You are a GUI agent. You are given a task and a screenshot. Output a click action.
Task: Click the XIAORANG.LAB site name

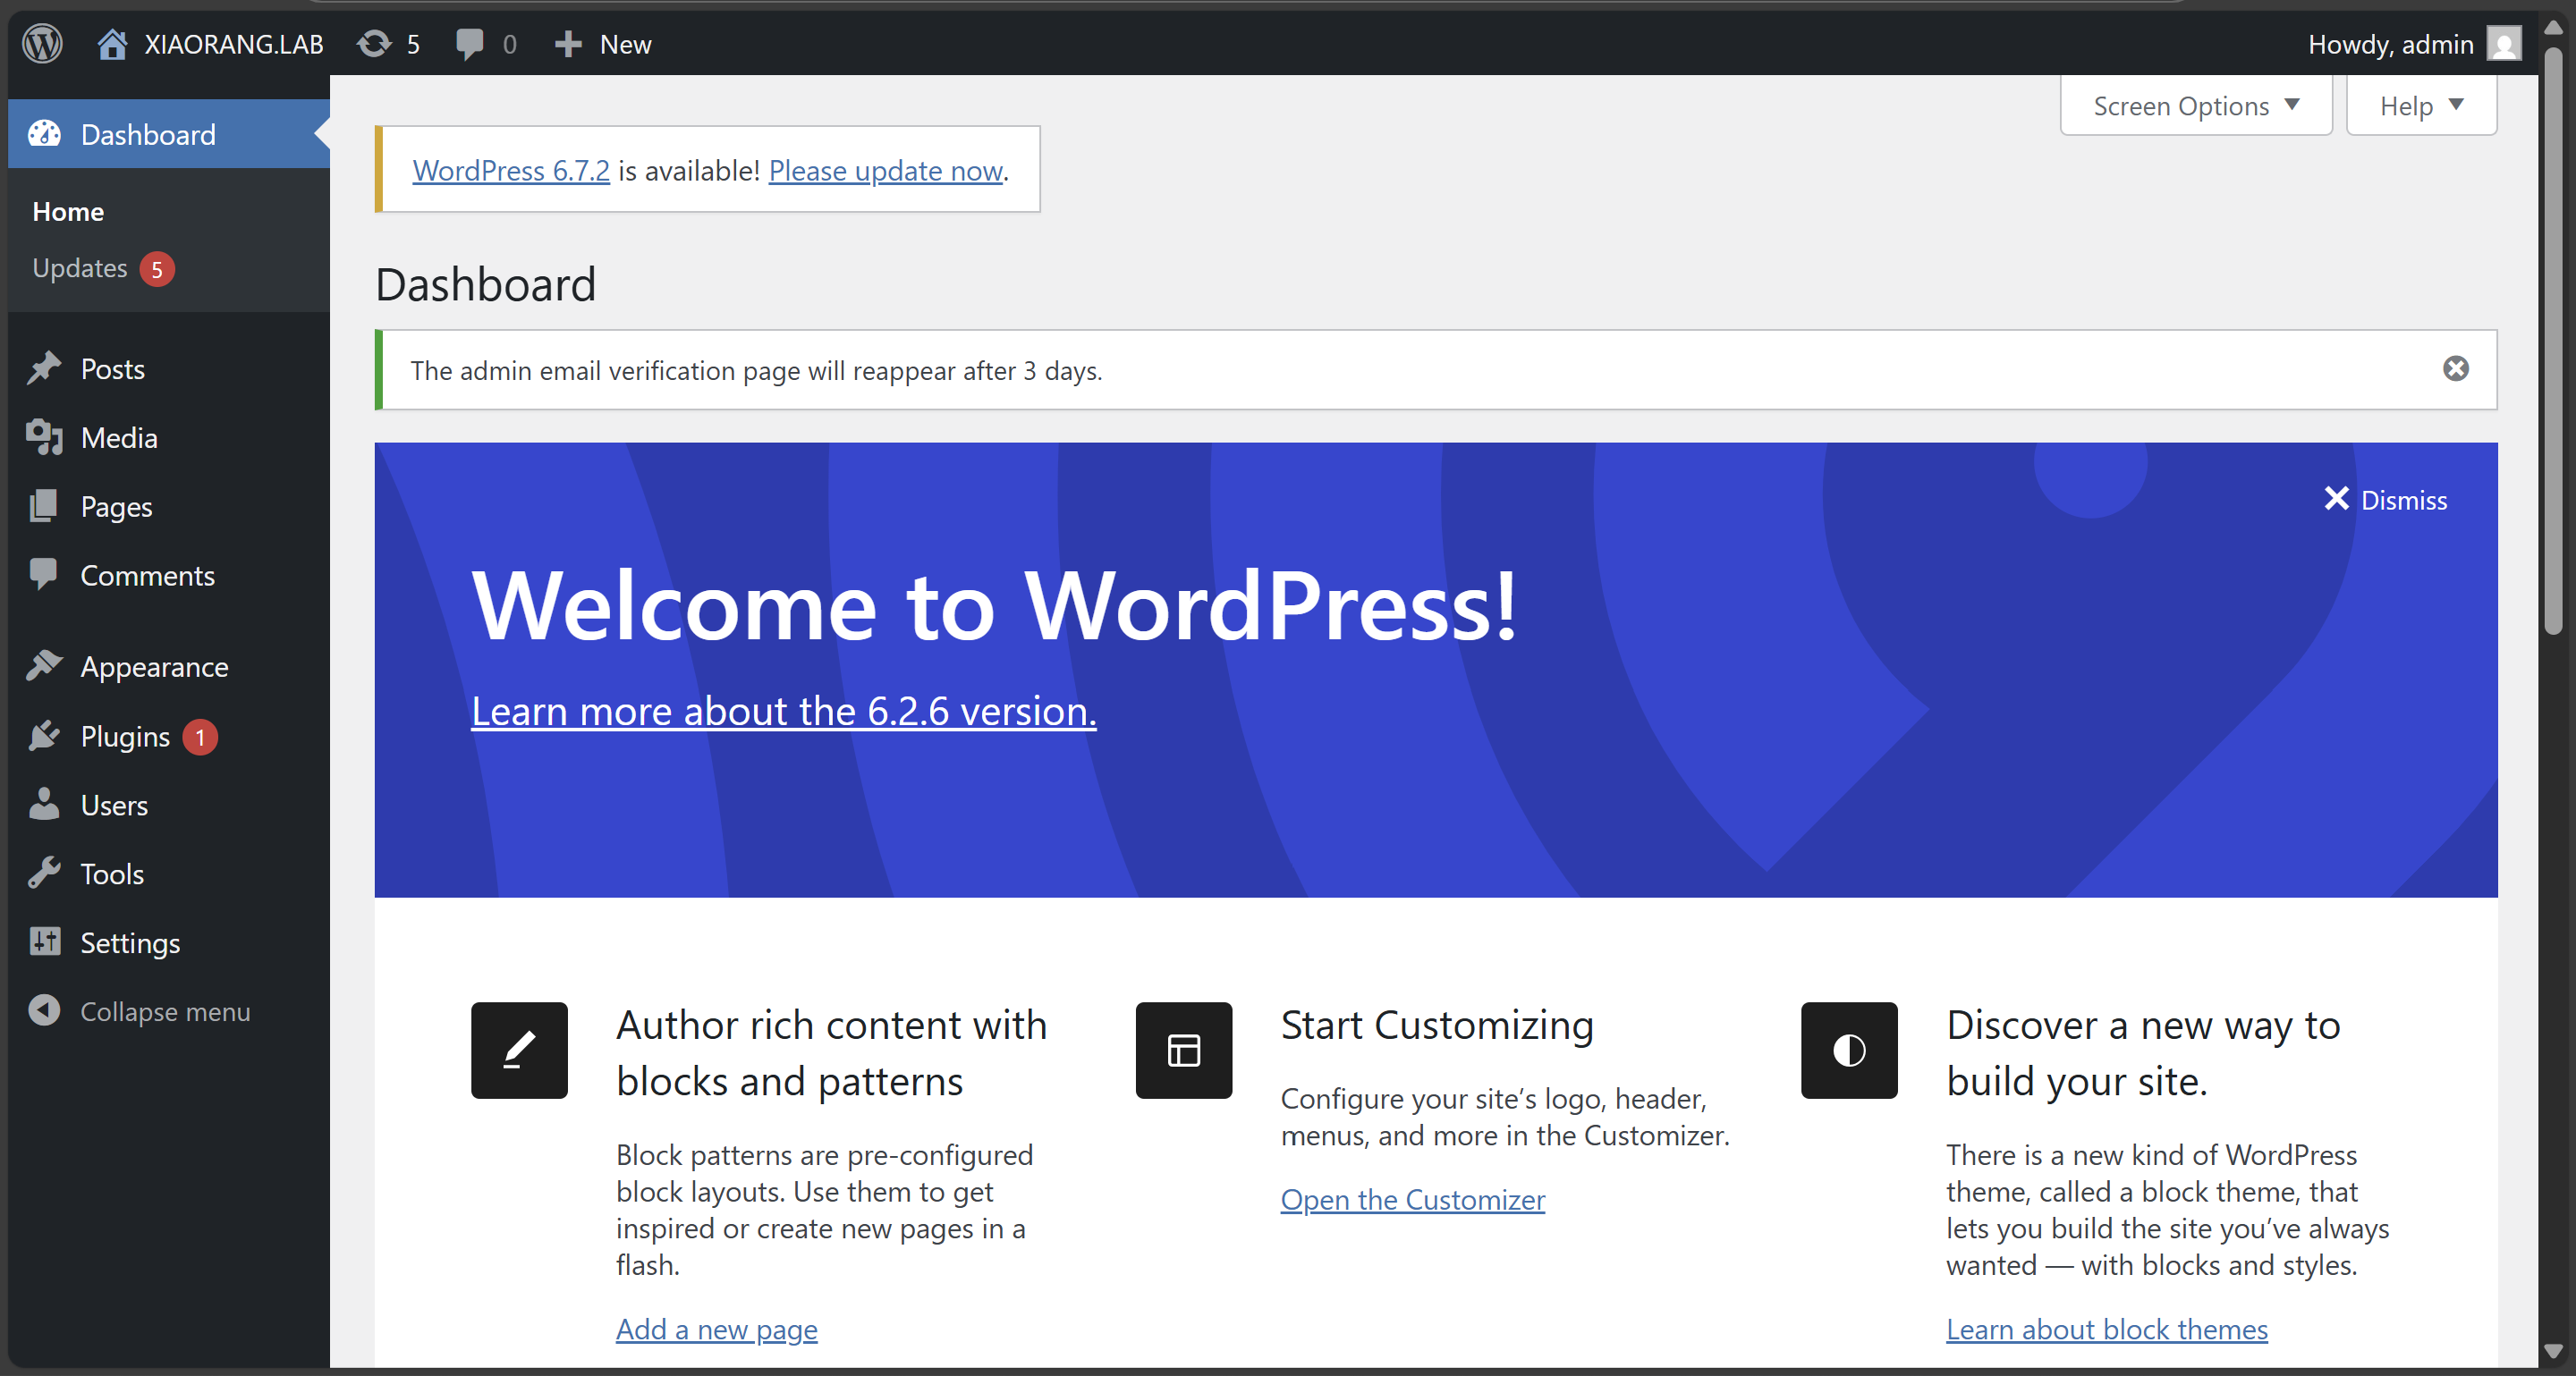click(x=234, y=44)
